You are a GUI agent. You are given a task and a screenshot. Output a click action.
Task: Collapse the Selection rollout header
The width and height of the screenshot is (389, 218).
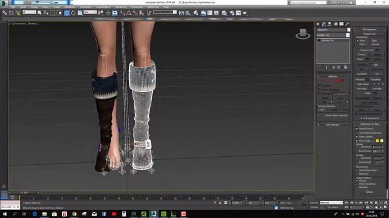[333, 76]
